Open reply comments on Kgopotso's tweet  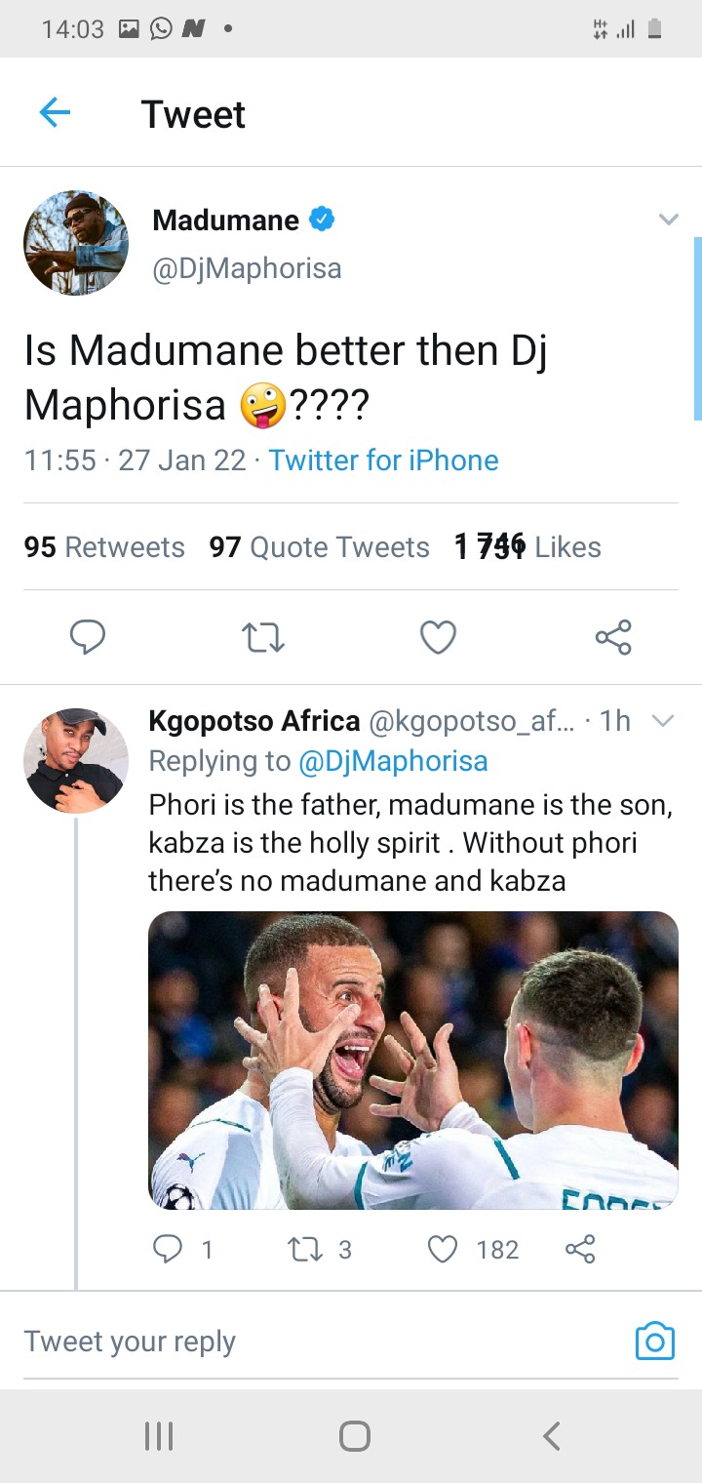pyautogui.click(x=183, y=1249)
